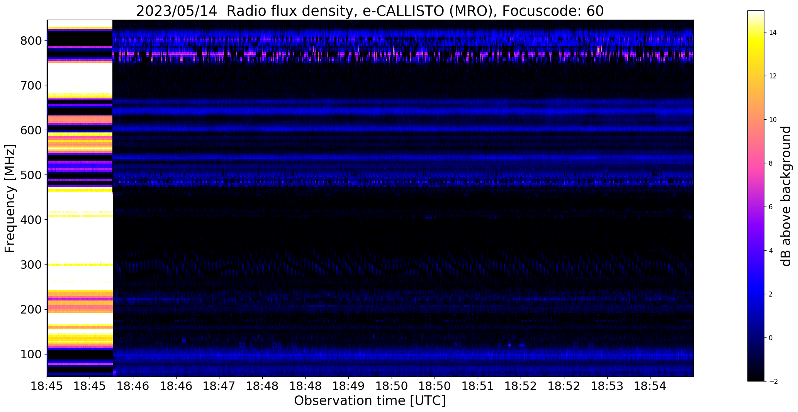Click the 'dB above background' colorbar label
This screenshot has width=798, height=412.
coord(786,196)
